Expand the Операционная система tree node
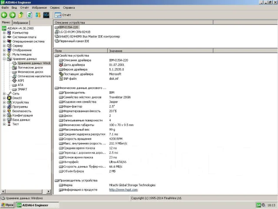The image size is (278, 209). (x=4, y=41)
